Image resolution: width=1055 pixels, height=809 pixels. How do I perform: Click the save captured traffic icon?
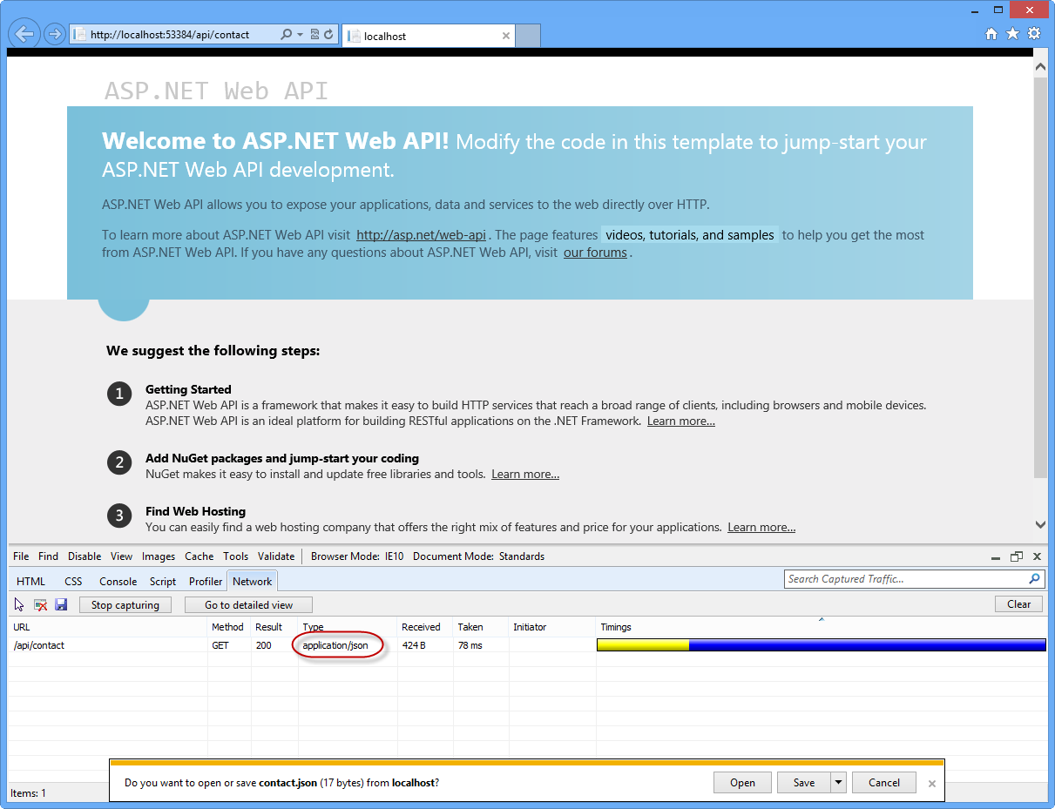pyautogui.click(x=61, y=603)
